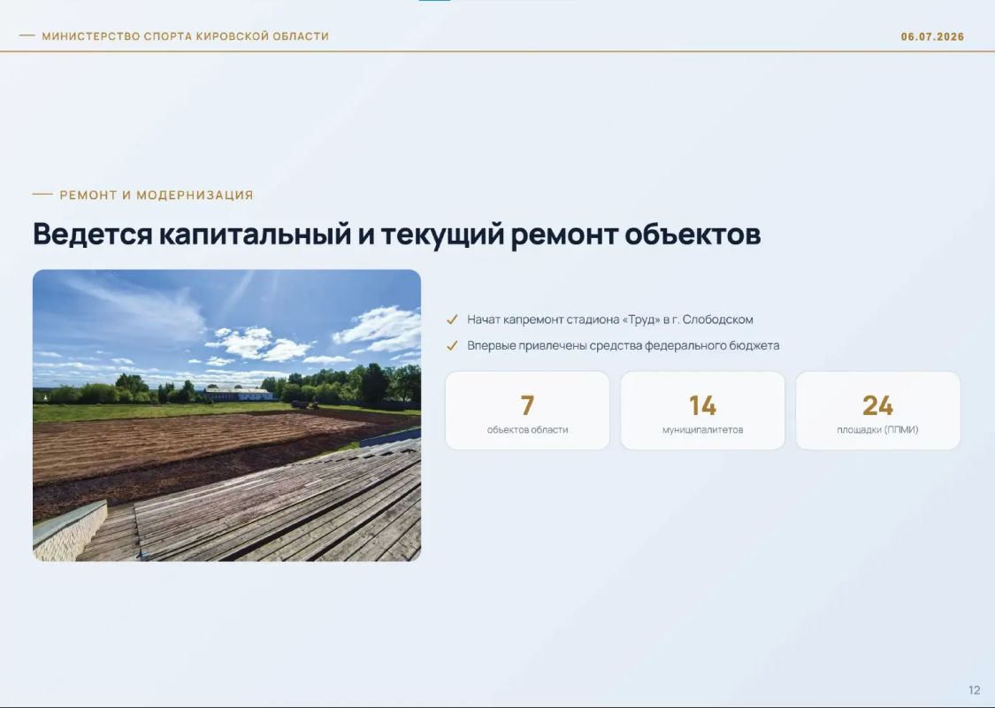This screenshot has height=708, width=995.
Task: Click the «площадки (ППМИ)» caption
Action: point(877,430)
